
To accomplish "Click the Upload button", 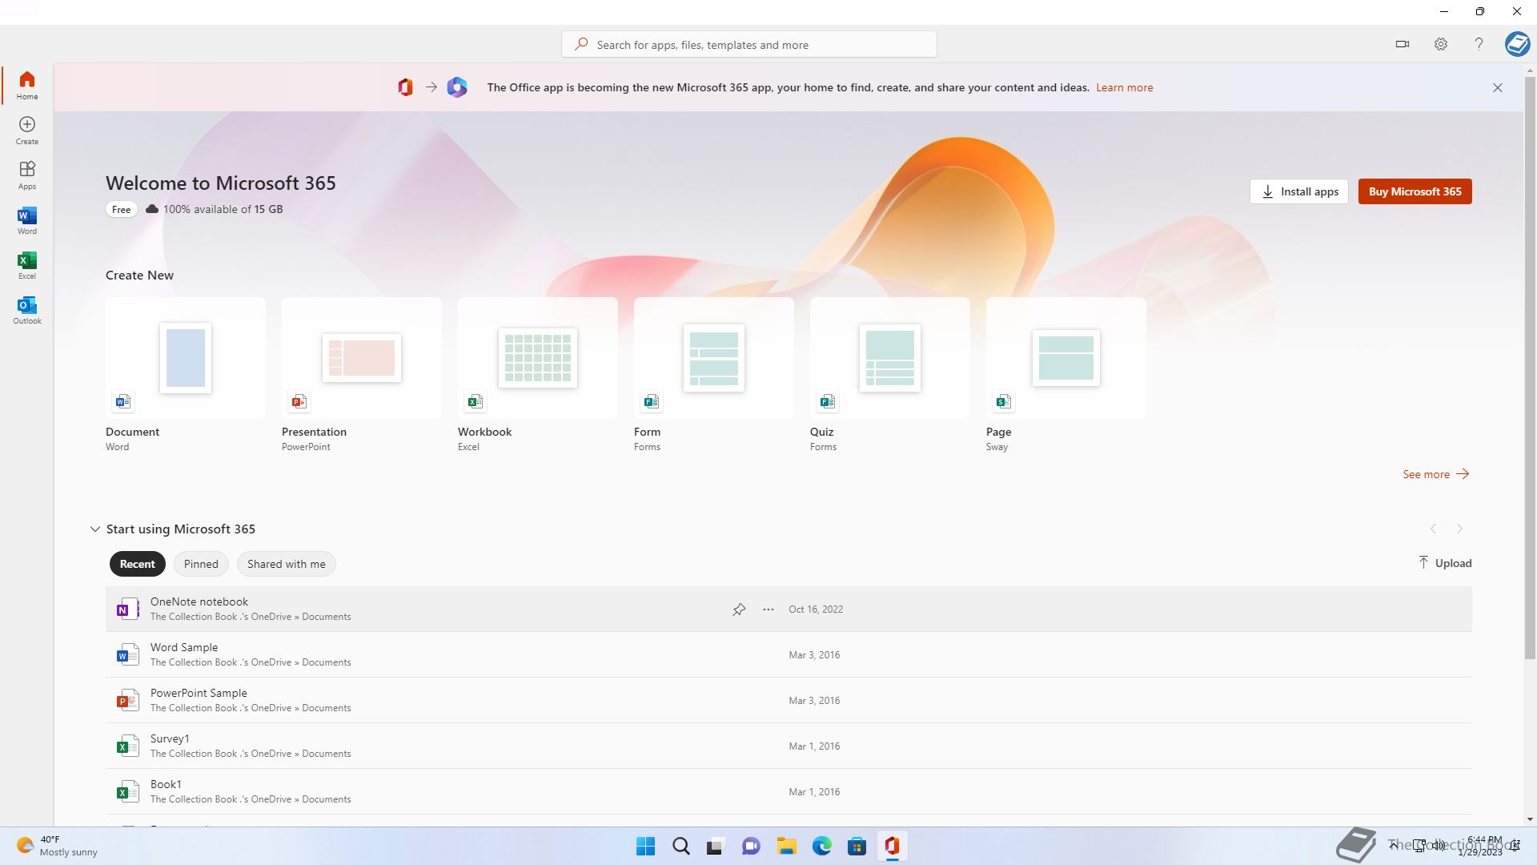I will pyautogui.click(x=1445, y=563).
